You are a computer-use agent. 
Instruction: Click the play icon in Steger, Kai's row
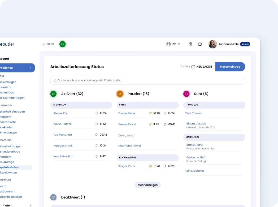pos(97,113)
